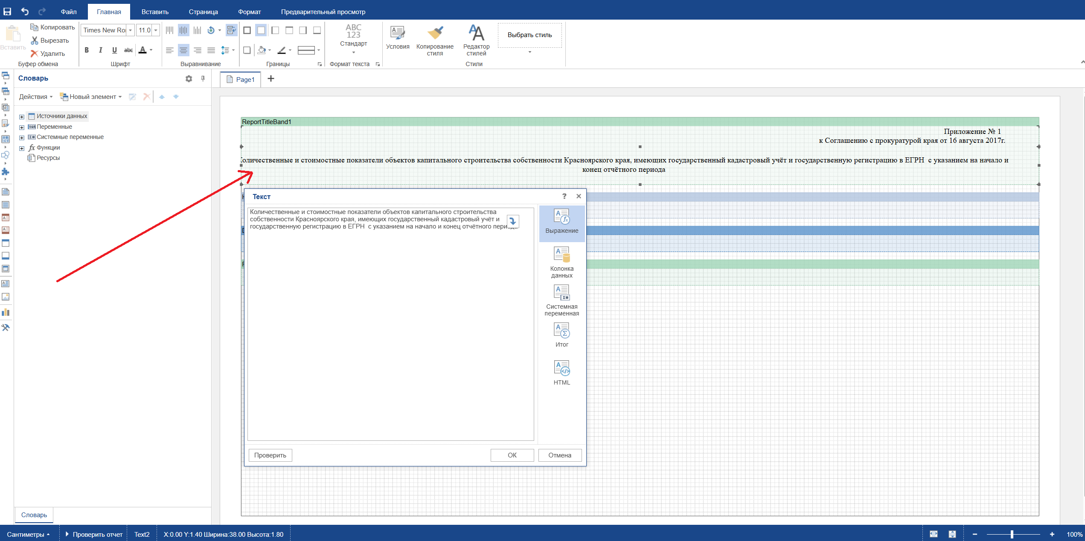This screenshot has height=541, width=1085.
Task: Expand the Функции tree node
Action: pos(22,148)
